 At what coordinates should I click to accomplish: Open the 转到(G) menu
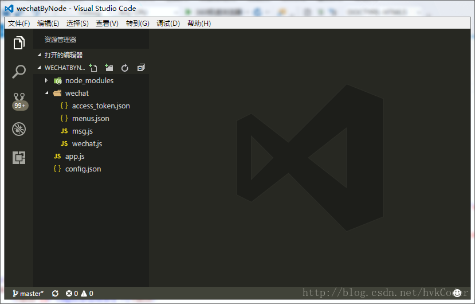tap(138, 24)
